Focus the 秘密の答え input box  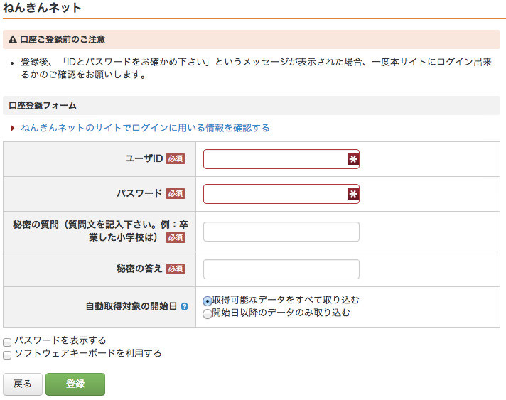(281, 269)
